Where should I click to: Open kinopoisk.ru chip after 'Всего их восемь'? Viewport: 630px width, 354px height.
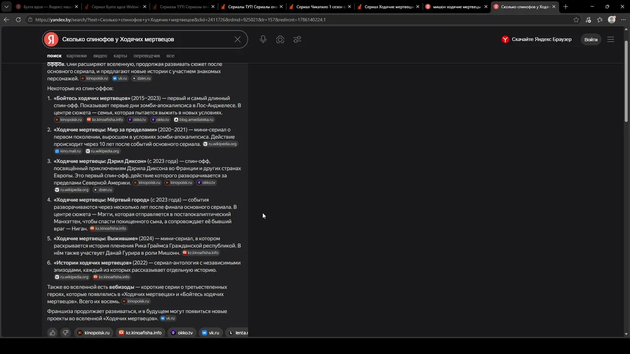click(x=136, y=301)
